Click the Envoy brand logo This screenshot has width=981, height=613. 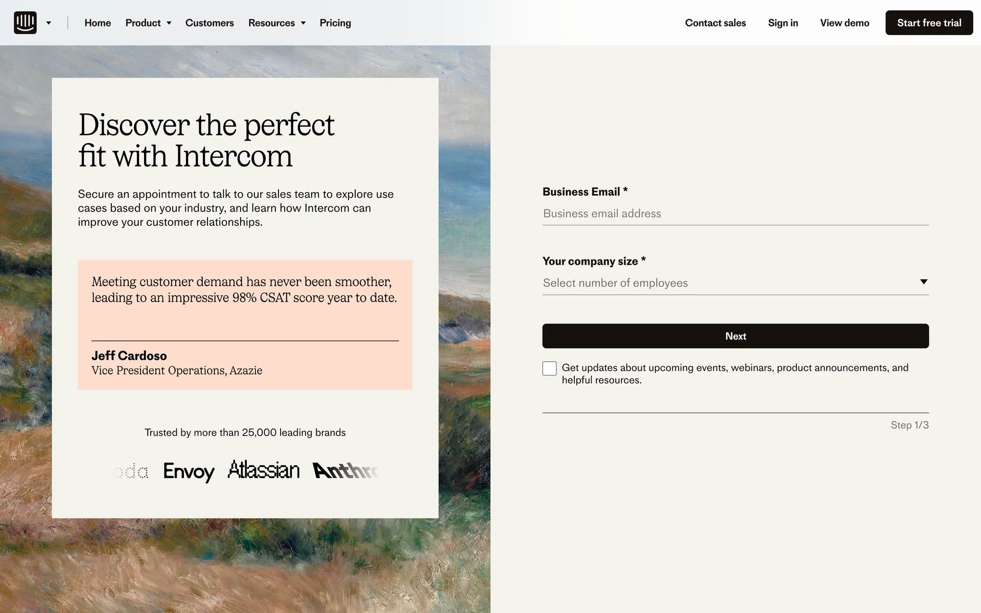point(189,471)
